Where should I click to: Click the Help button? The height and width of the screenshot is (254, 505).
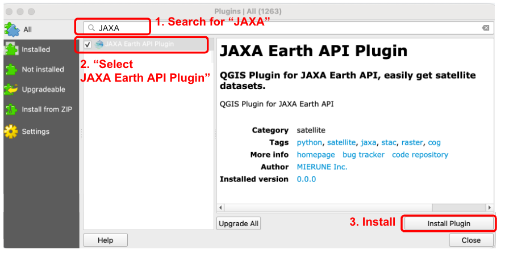tap(105, 240)
